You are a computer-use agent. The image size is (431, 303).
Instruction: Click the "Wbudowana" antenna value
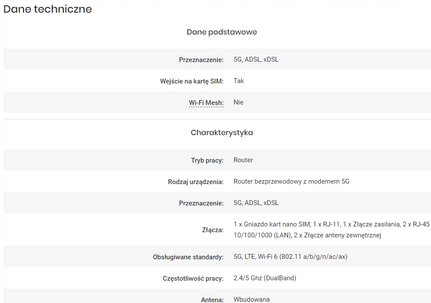point(252,300)
